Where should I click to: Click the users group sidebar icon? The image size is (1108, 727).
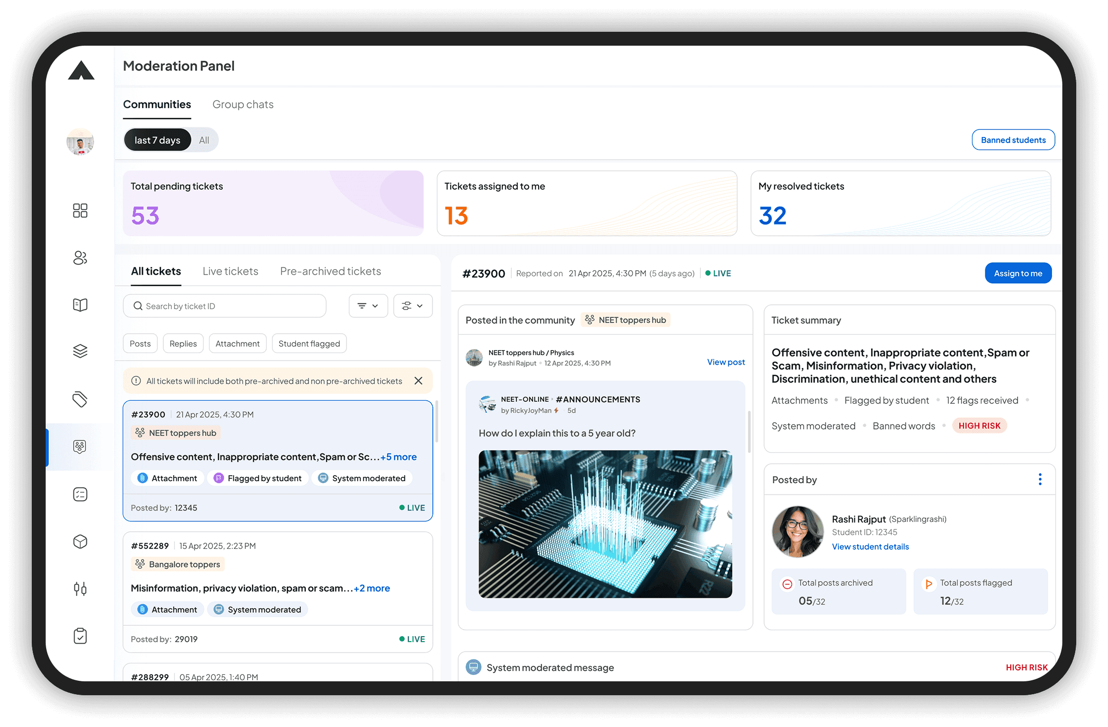click(80, 258)
